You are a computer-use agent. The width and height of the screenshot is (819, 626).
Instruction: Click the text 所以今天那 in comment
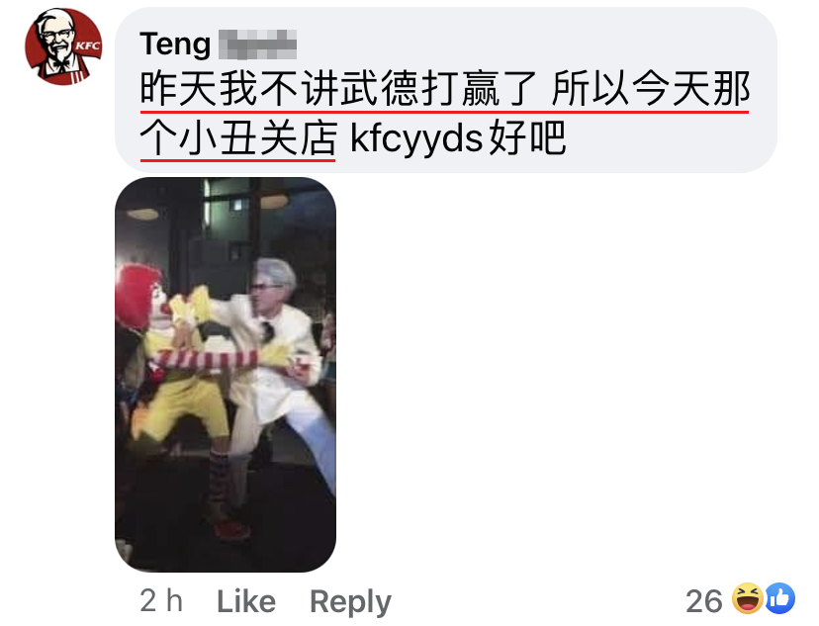tap(651, 88)
